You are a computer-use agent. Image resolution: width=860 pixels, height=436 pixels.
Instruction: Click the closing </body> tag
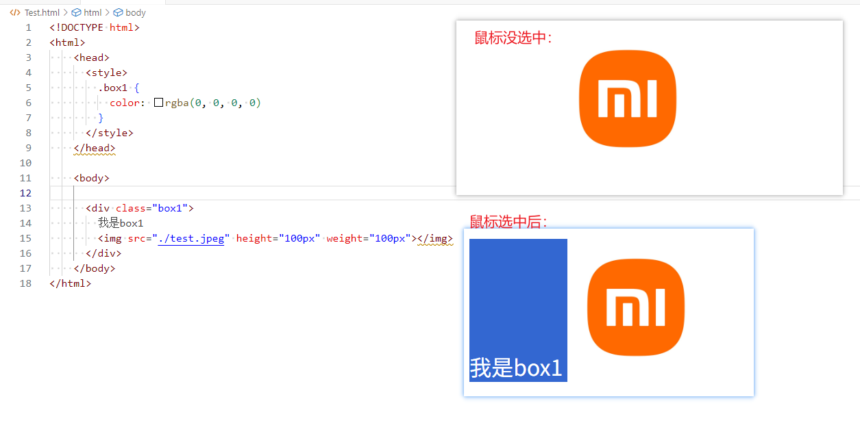pos(95,268)
